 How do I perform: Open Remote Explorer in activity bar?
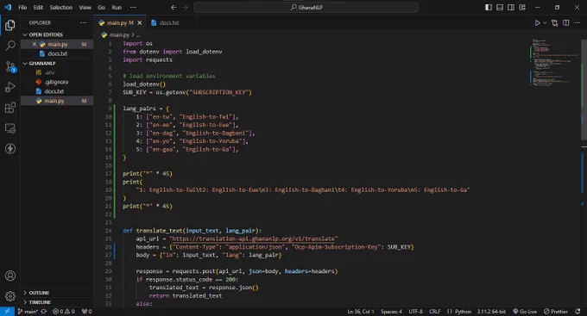10,128
